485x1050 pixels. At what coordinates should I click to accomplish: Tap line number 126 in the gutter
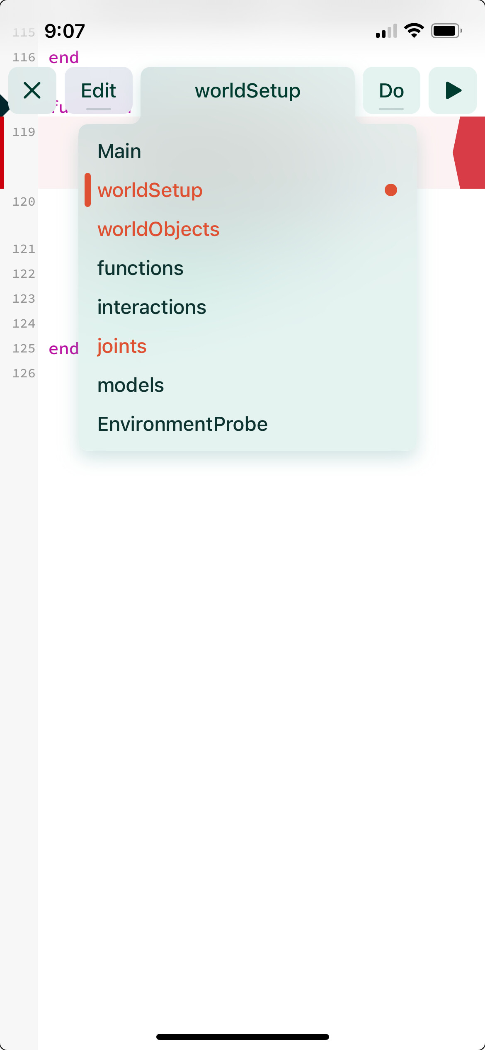pos(24,373)
